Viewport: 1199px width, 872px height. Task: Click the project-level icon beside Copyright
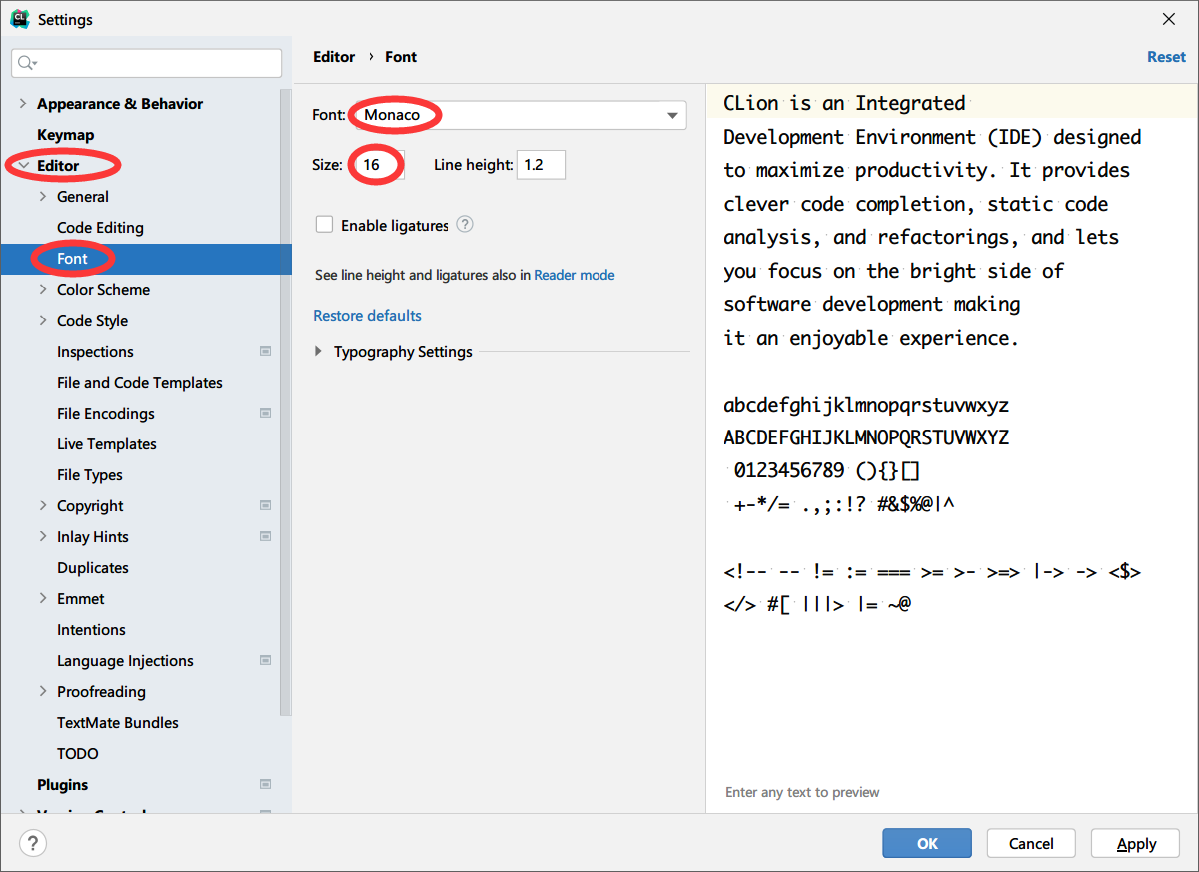pos(265,506)
